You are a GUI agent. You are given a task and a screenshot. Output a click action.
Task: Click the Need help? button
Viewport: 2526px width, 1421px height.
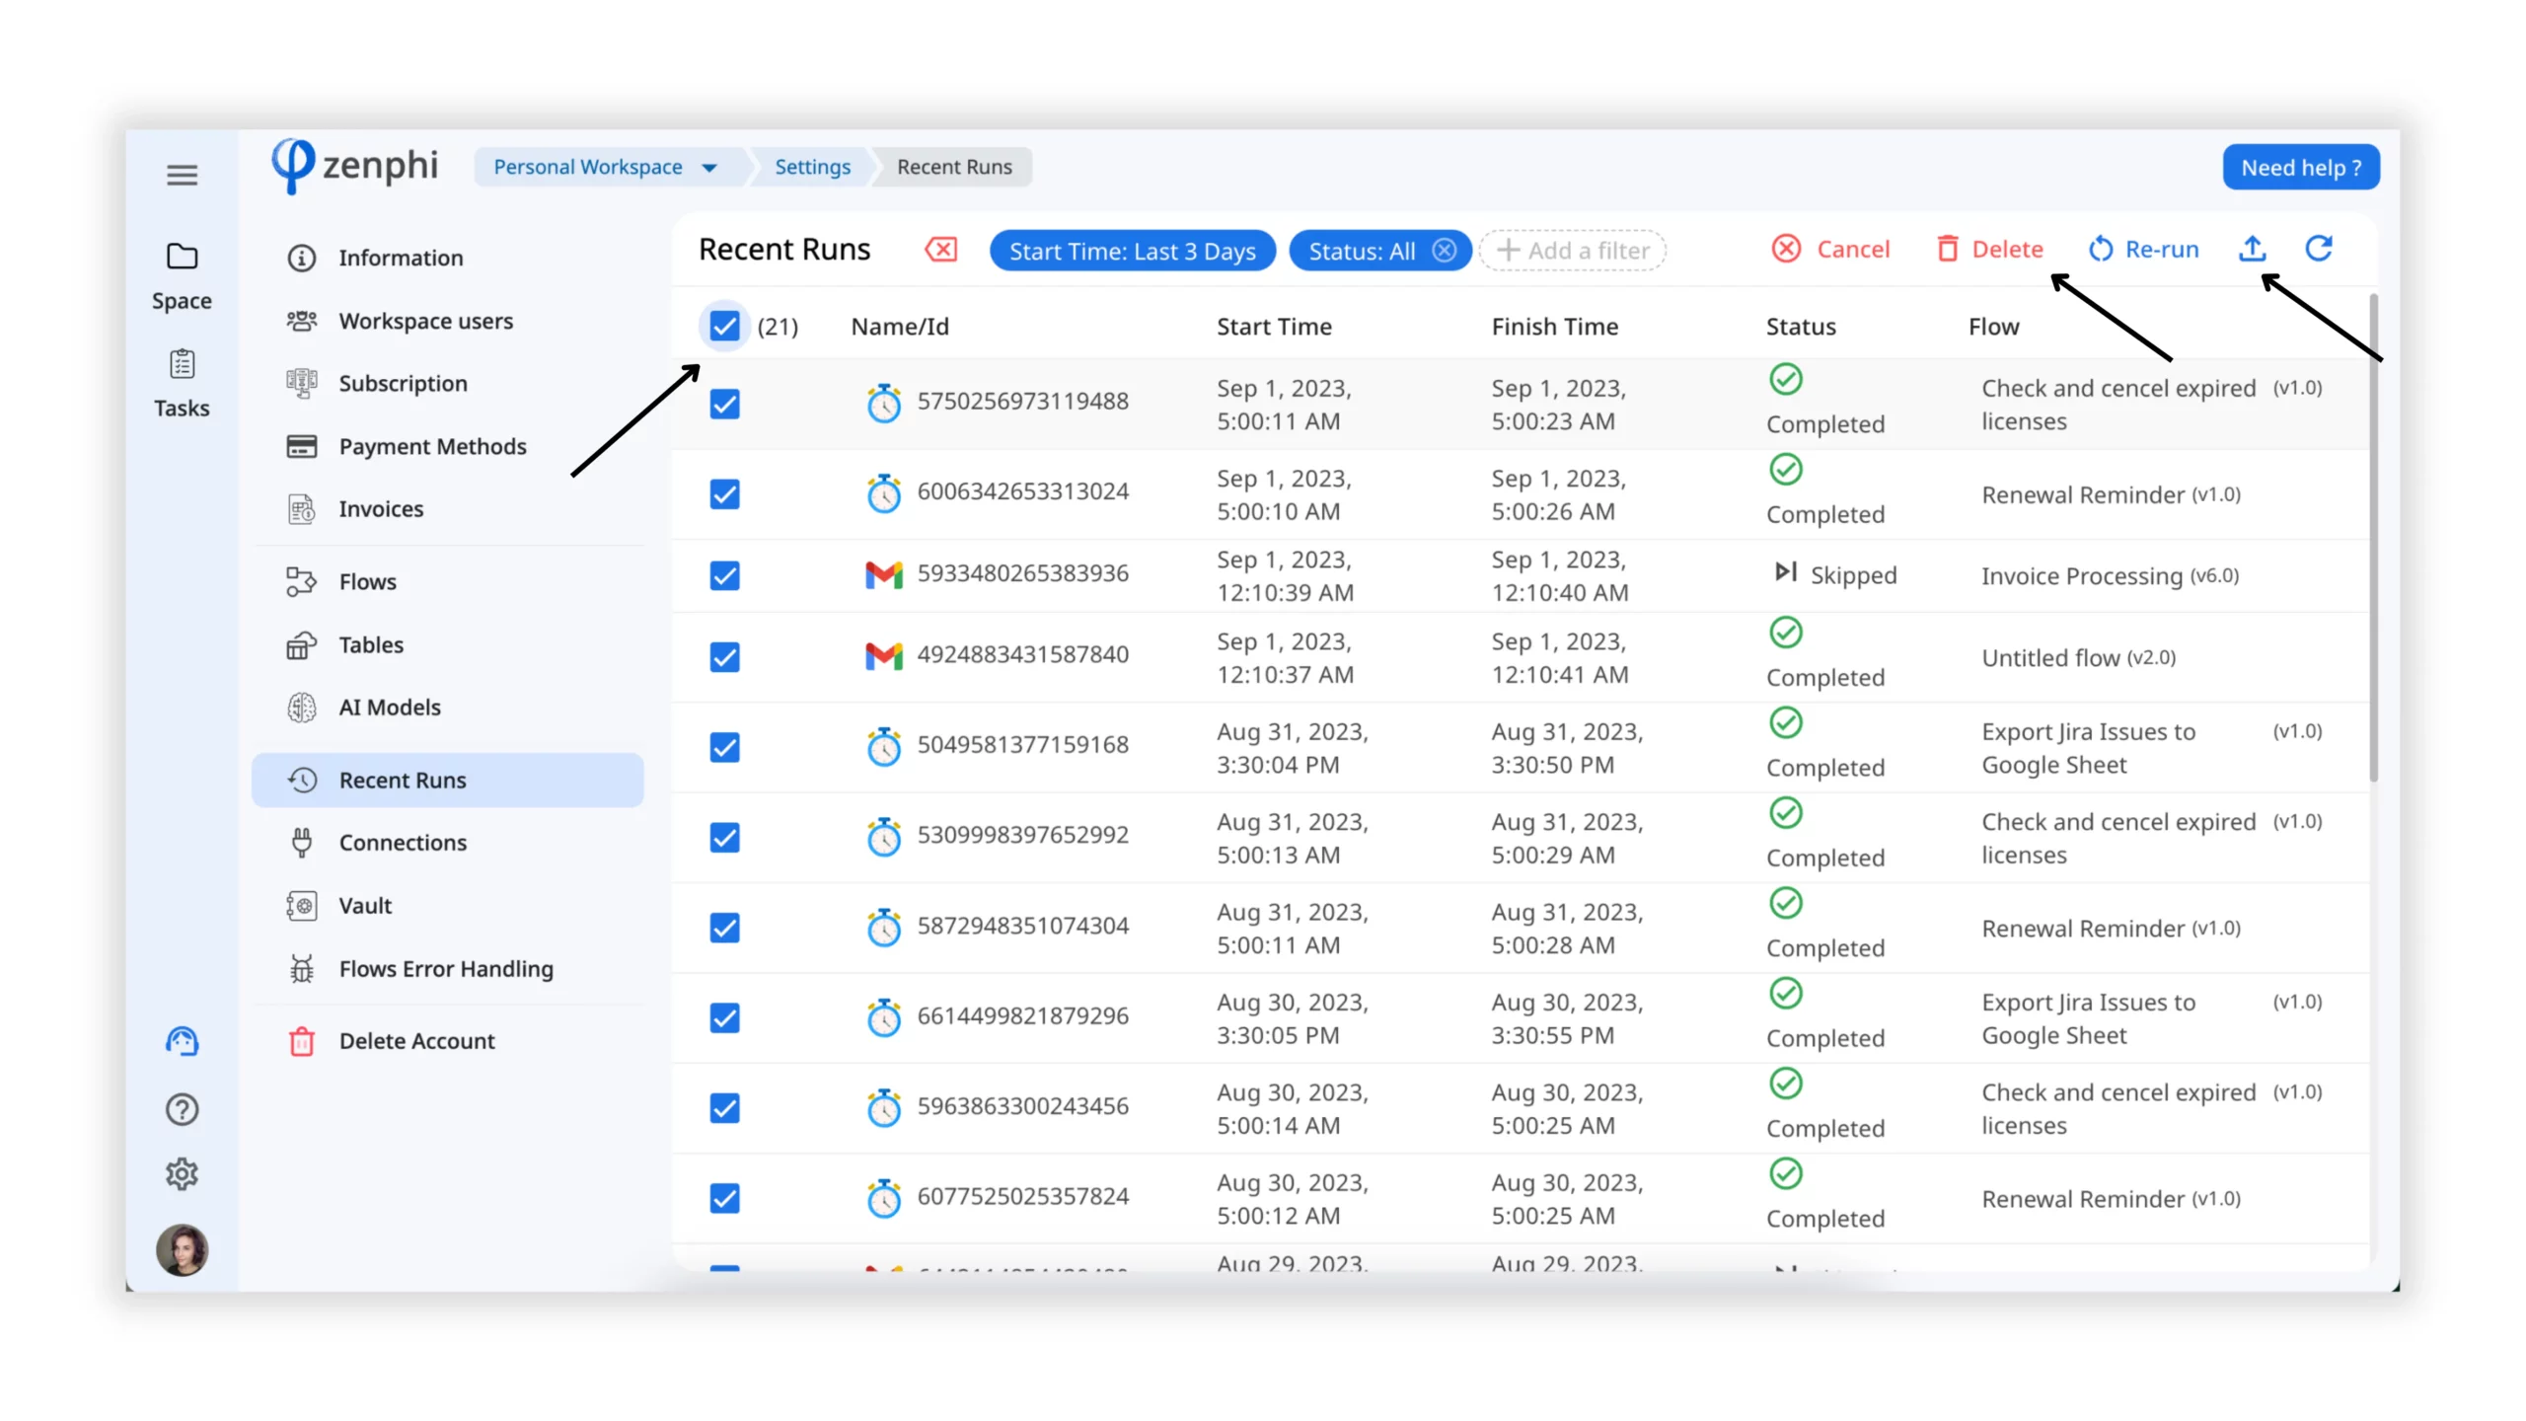tap(2300, 167)
